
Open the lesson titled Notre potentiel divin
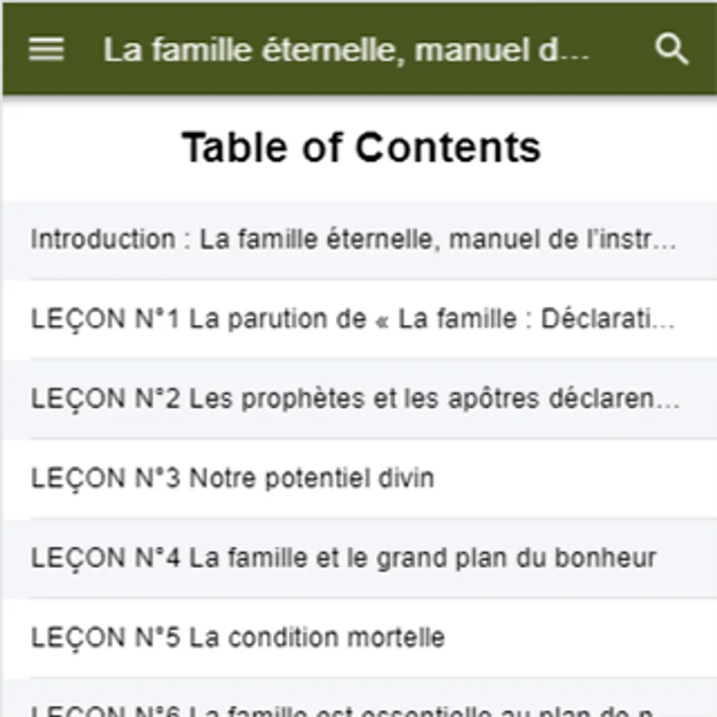click(x=233, y=479)
